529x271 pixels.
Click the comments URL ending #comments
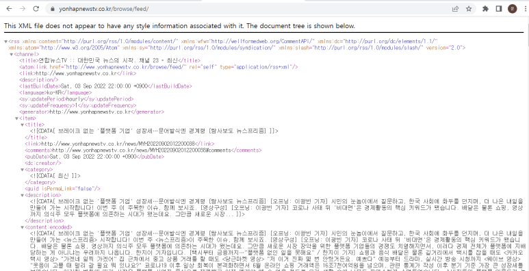tap(142, 150)
